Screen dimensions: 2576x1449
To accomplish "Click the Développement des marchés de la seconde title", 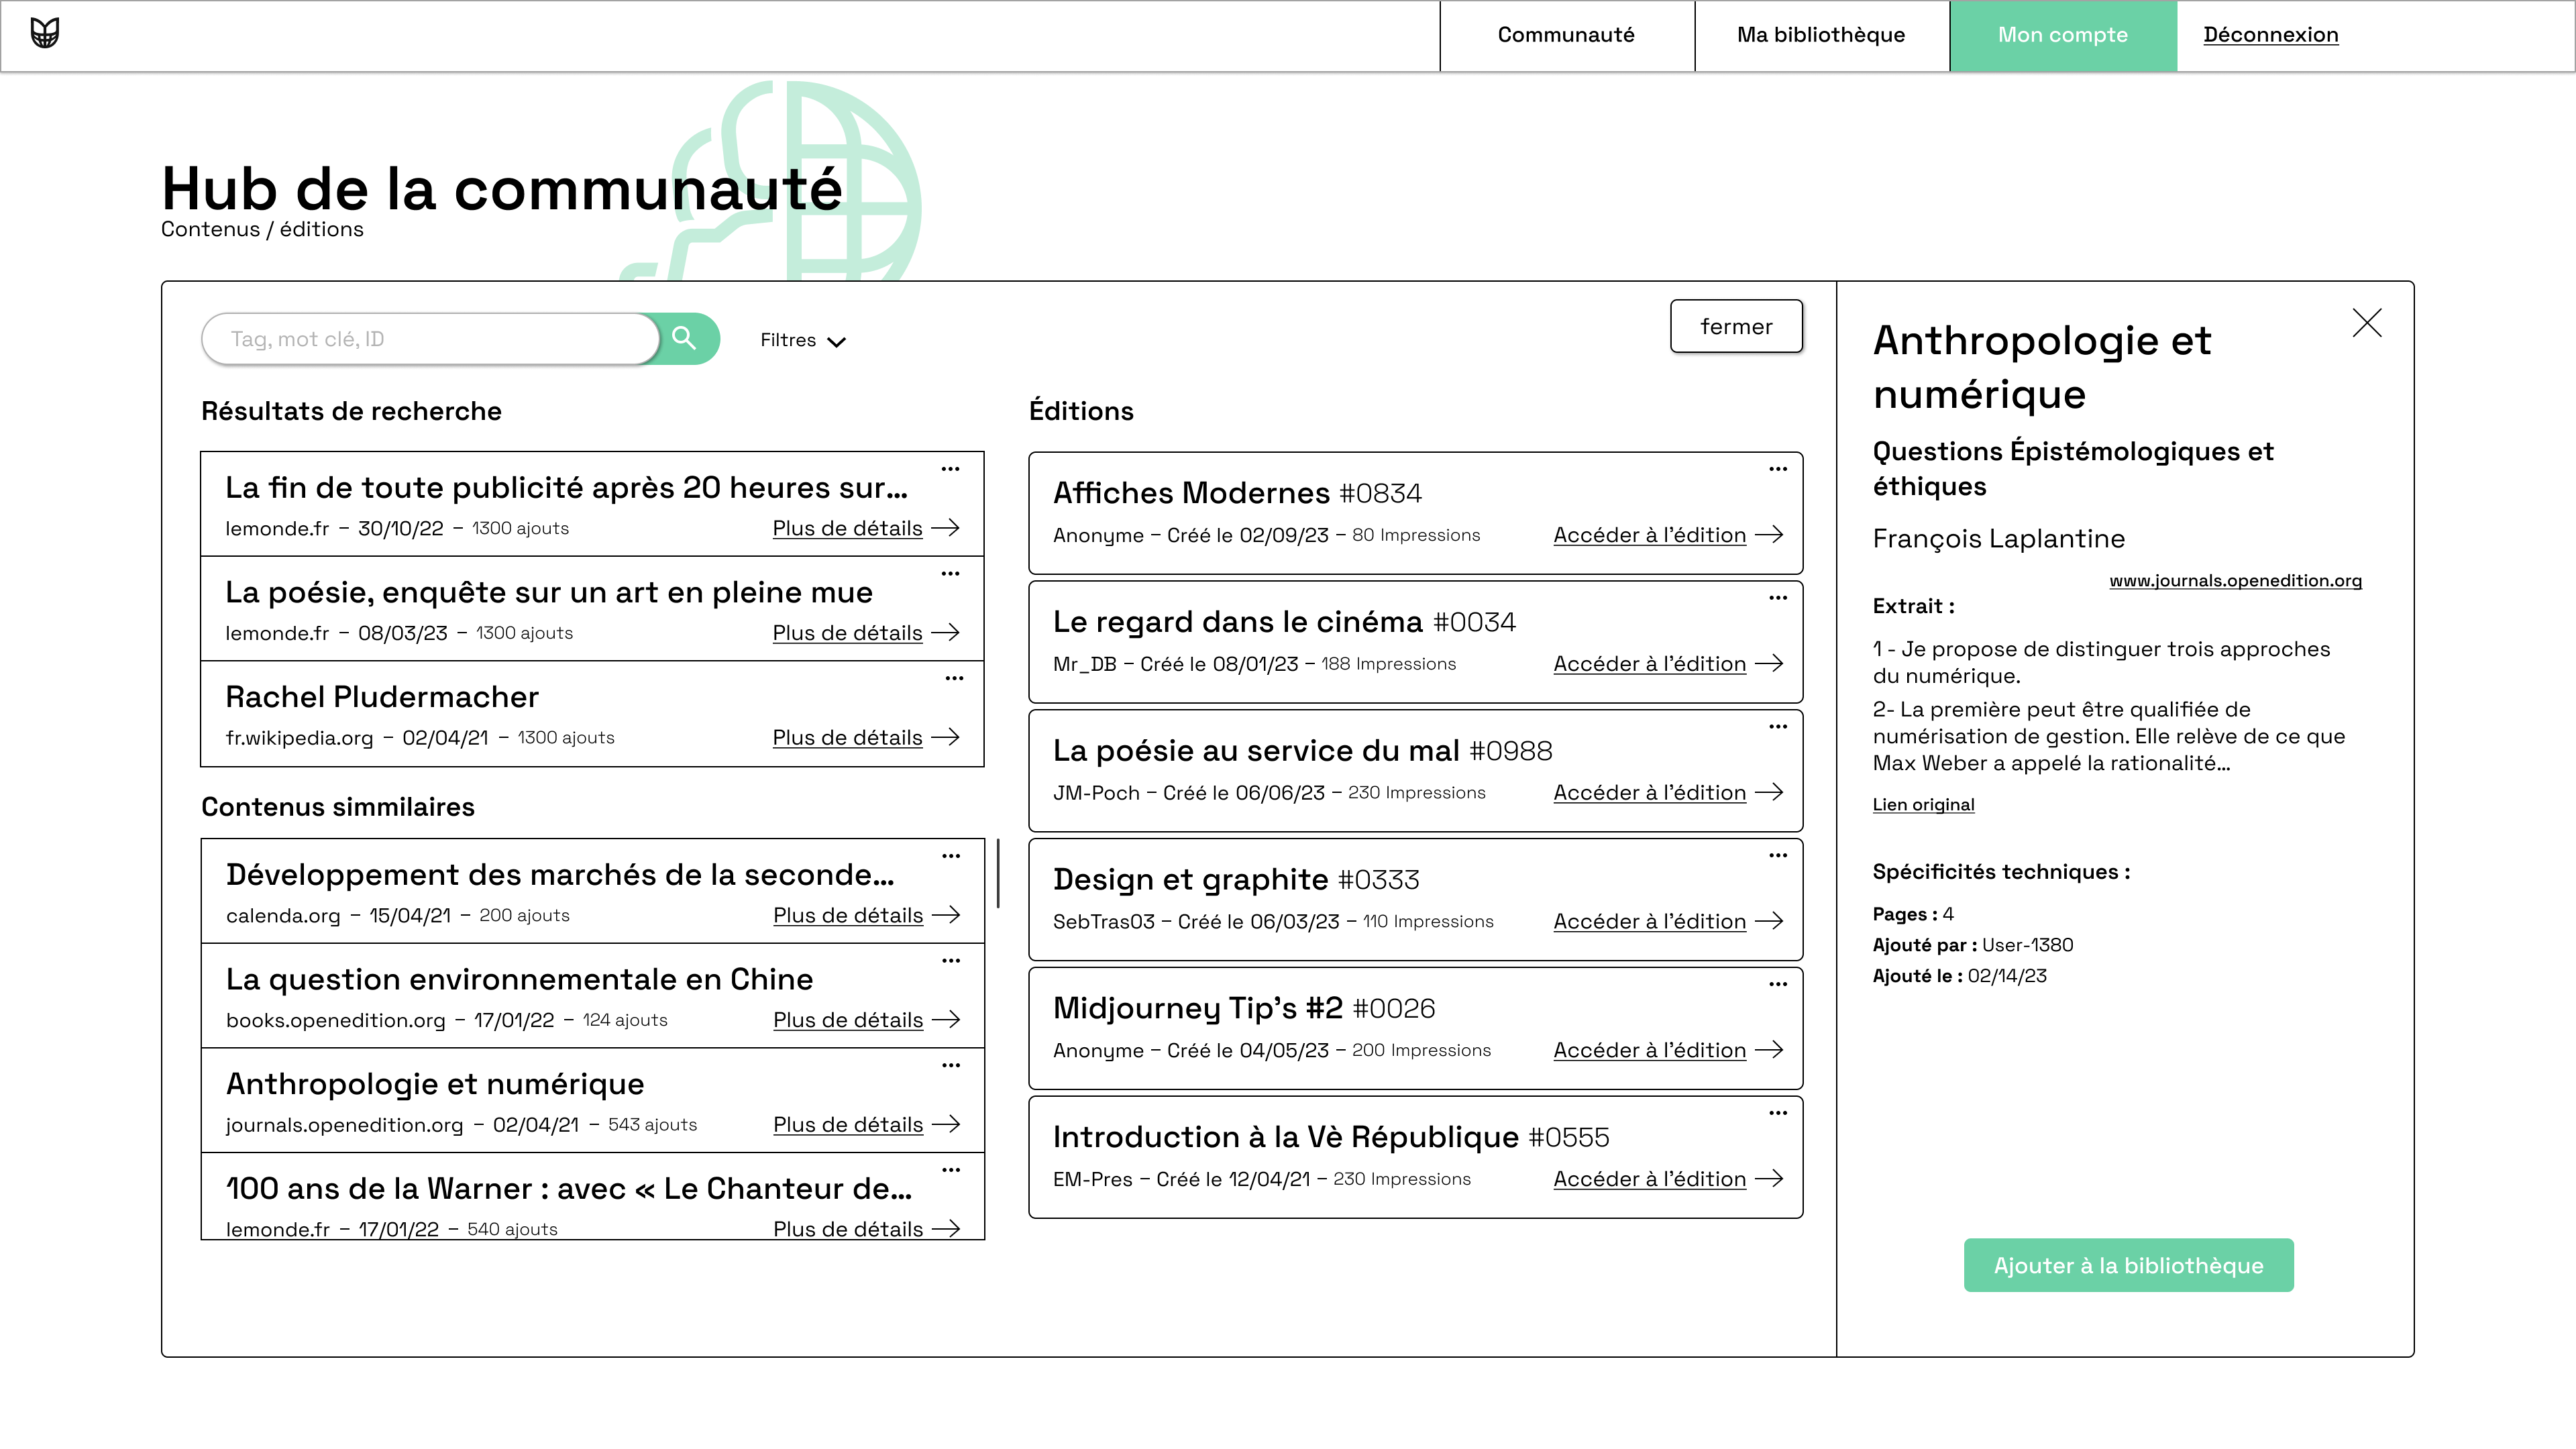I will coord(560,874).
